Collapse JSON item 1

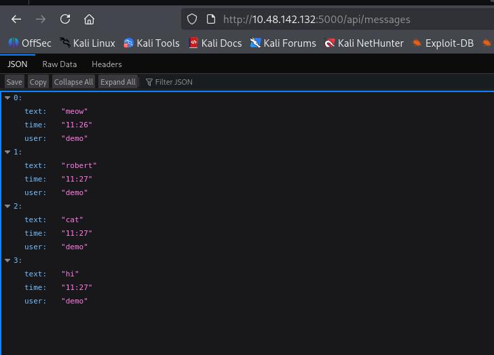[7, 152]
